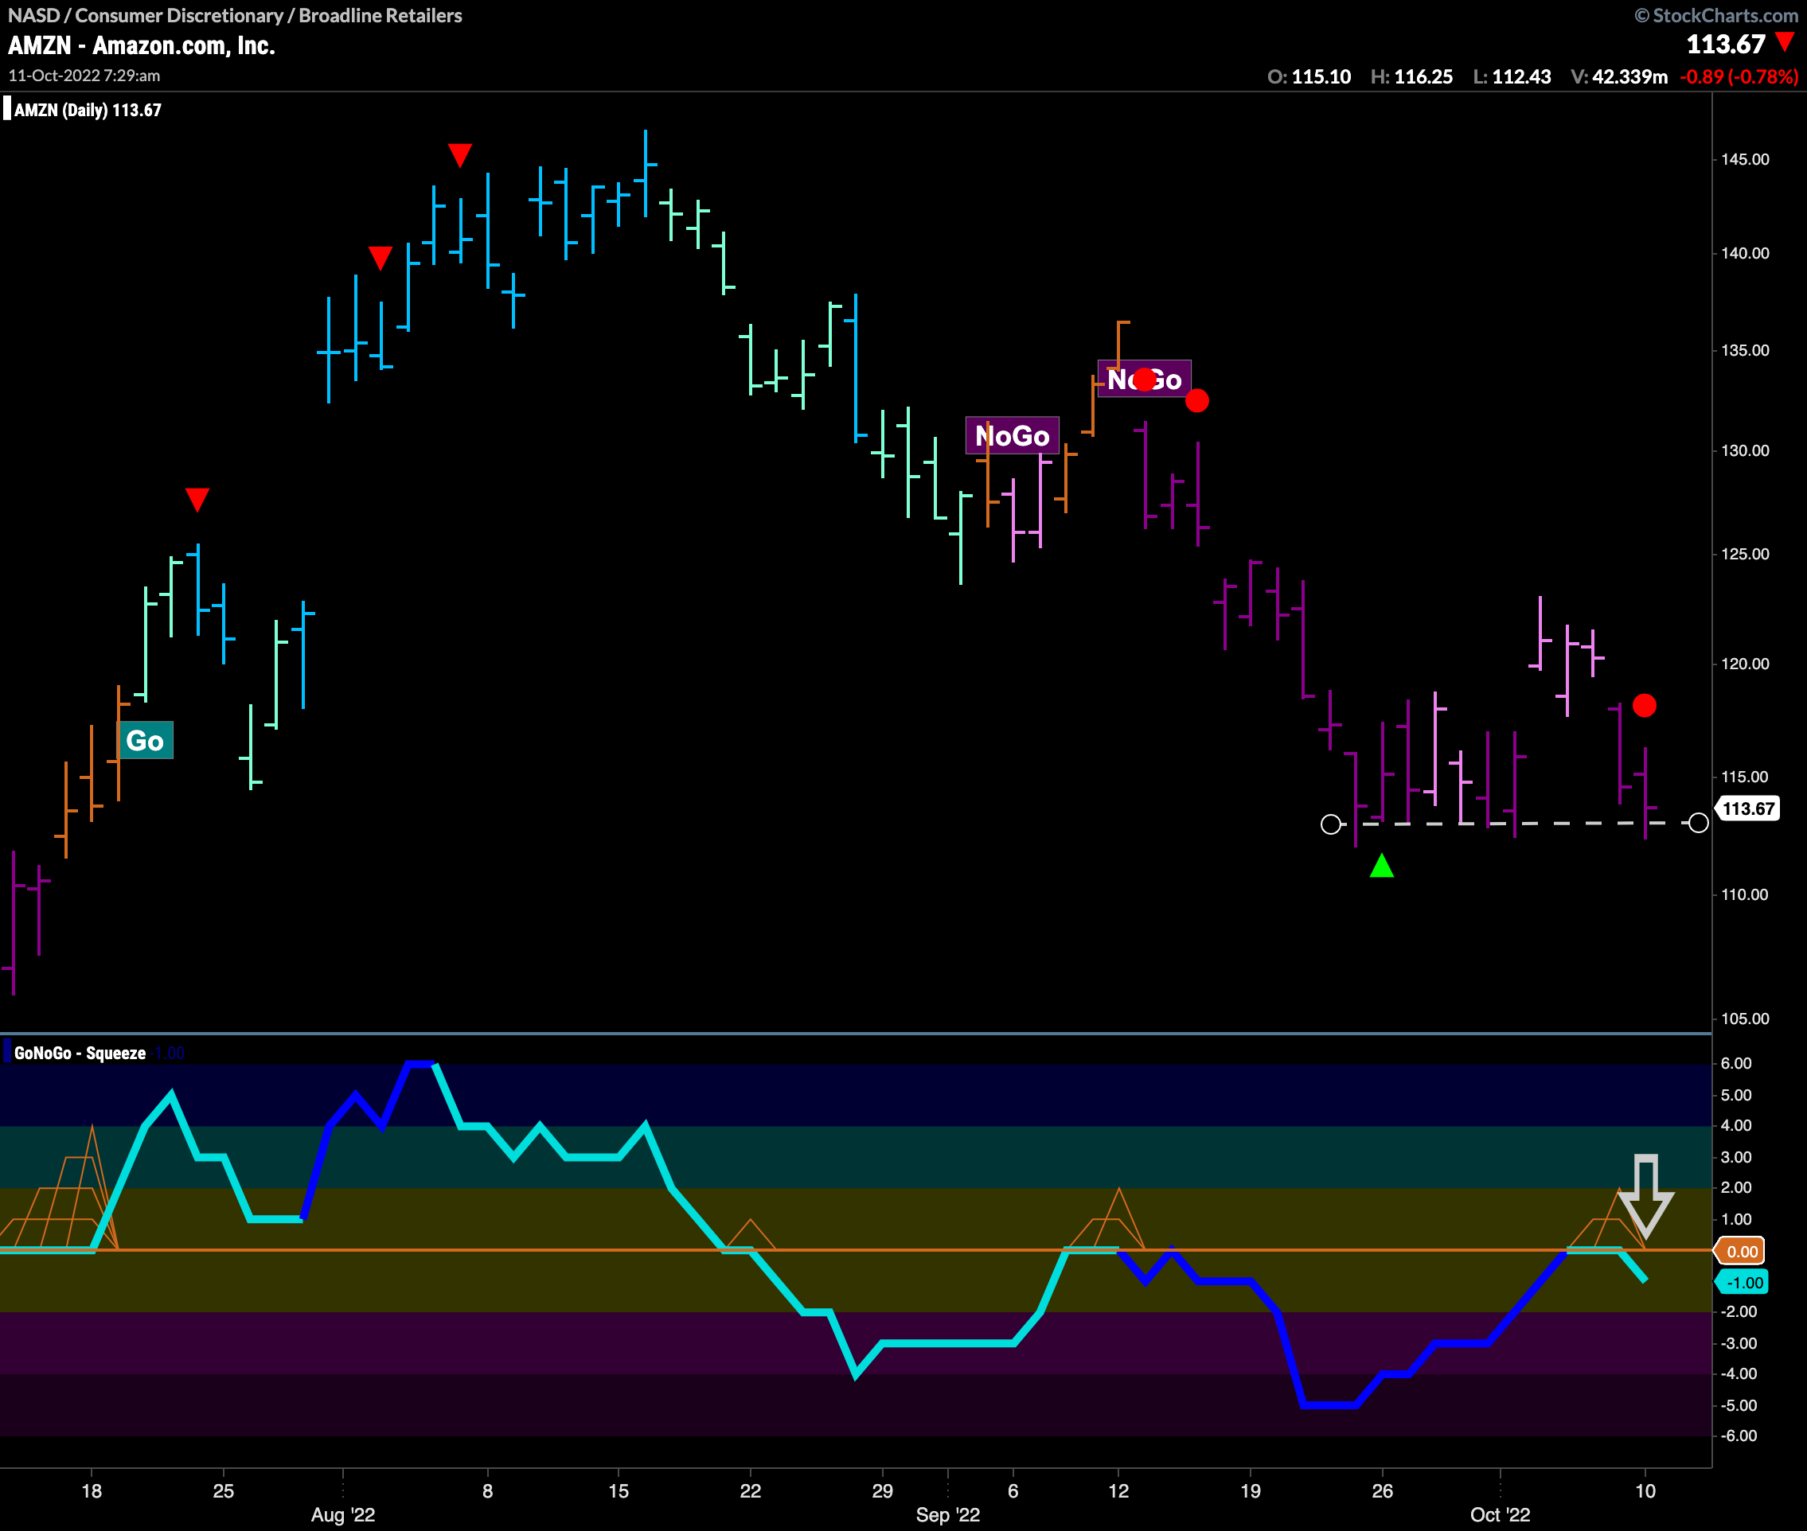Screen dimensions: 1807x1531
Task: Click red circle to the right of second NoGo label
Action: [1196, 400]
